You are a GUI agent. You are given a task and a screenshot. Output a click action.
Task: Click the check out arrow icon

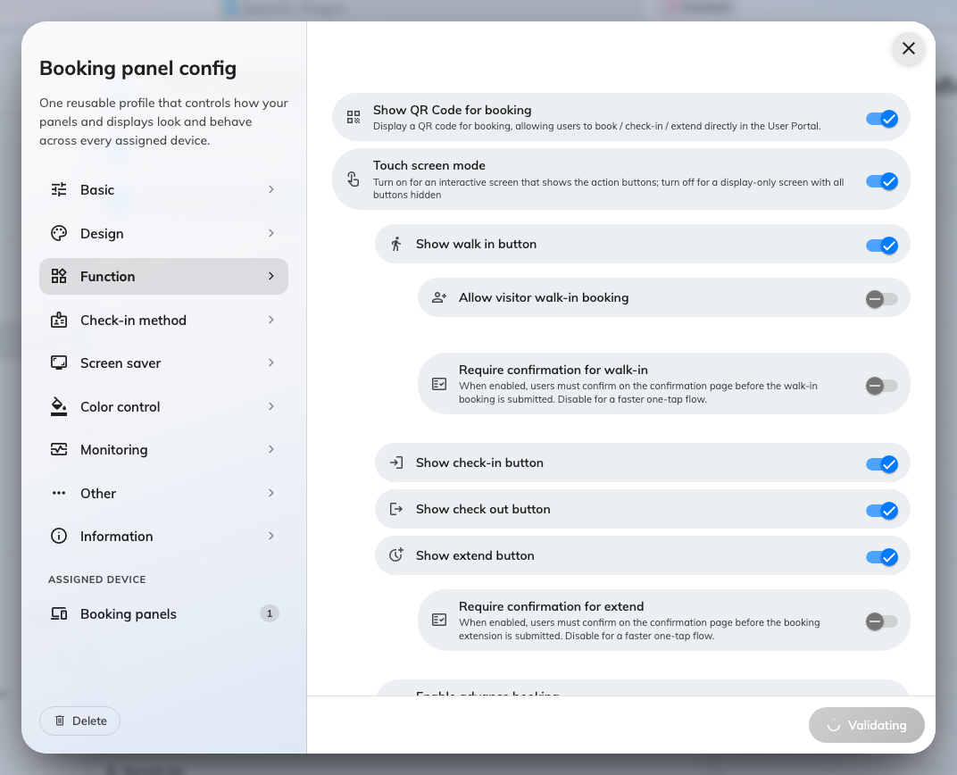click(x=396, y=509)
